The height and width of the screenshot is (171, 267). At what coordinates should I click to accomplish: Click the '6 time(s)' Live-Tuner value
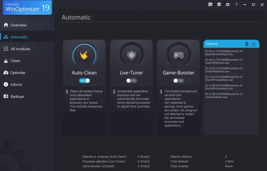[x=144, y=161]
